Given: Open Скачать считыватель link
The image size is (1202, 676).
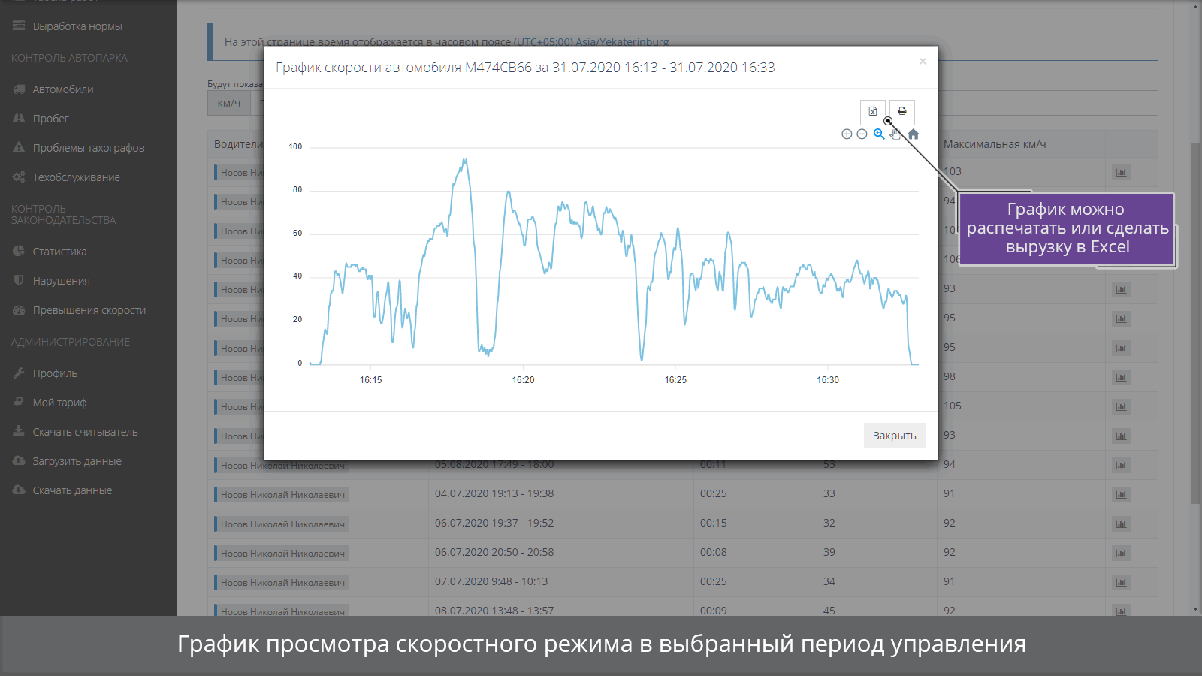Looking at the screenshot, I should [85, 432].
